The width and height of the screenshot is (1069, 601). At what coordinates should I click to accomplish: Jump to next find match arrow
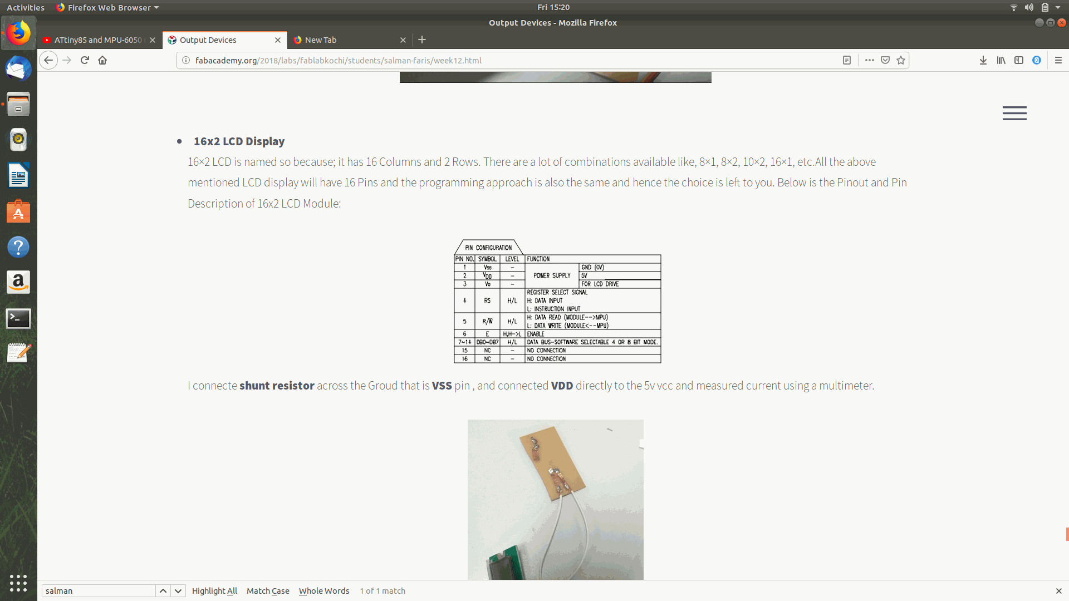178,591
